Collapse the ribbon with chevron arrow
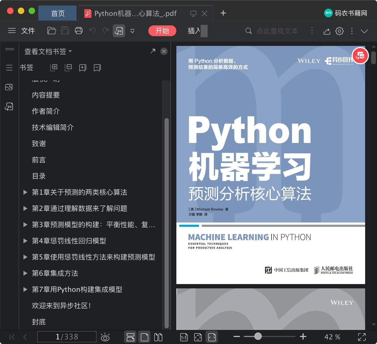 [364, 31]
